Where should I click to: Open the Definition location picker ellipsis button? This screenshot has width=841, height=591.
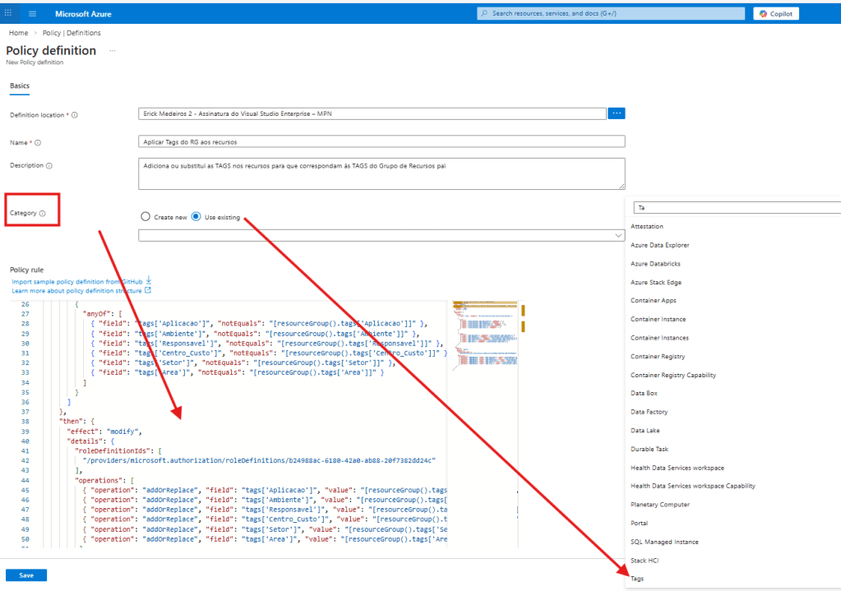616,113
